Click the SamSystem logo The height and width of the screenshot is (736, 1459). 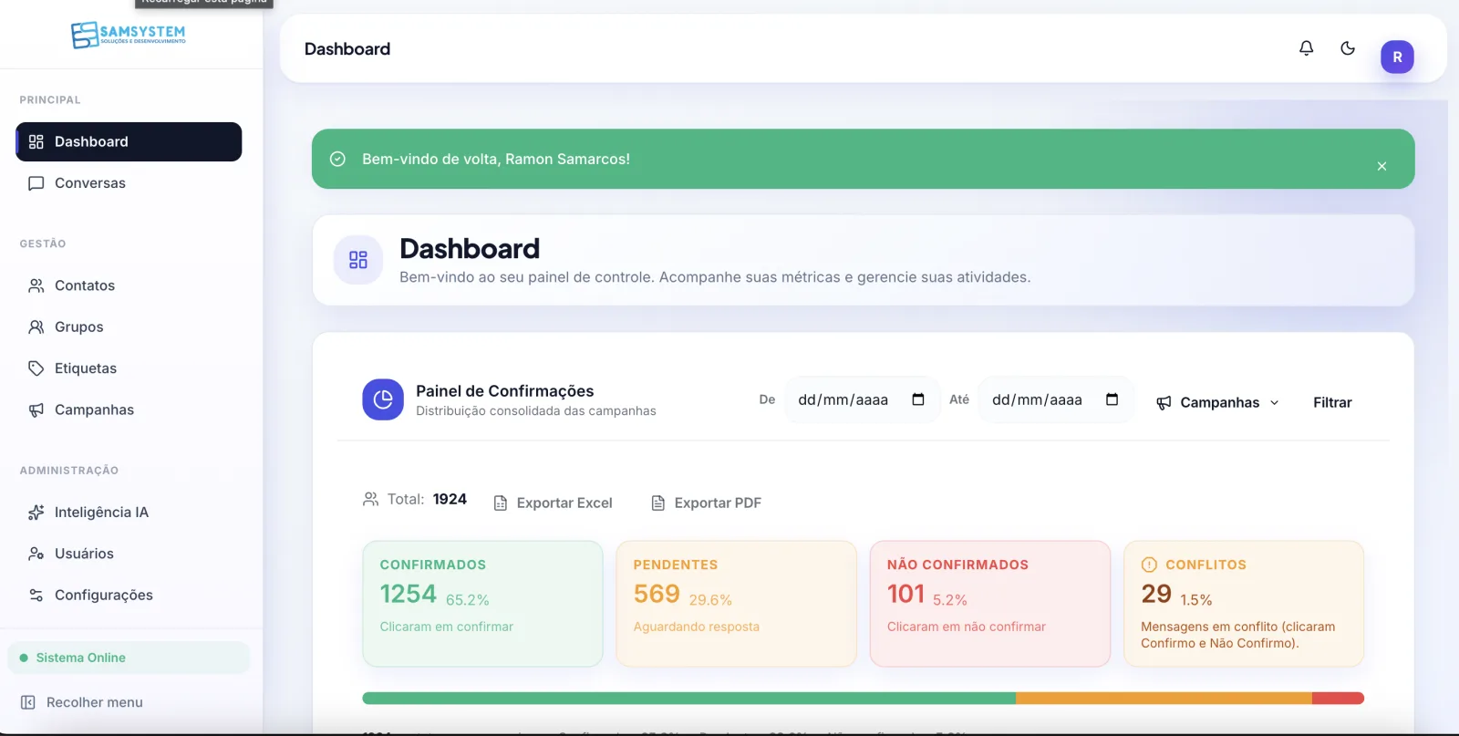pos(129,35)
